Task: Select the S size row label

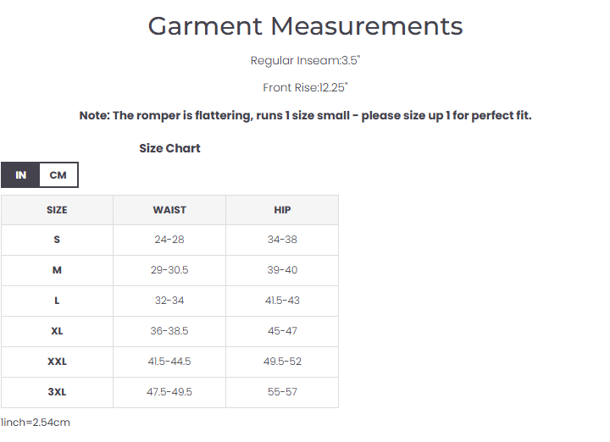Action: pos(57,240)
